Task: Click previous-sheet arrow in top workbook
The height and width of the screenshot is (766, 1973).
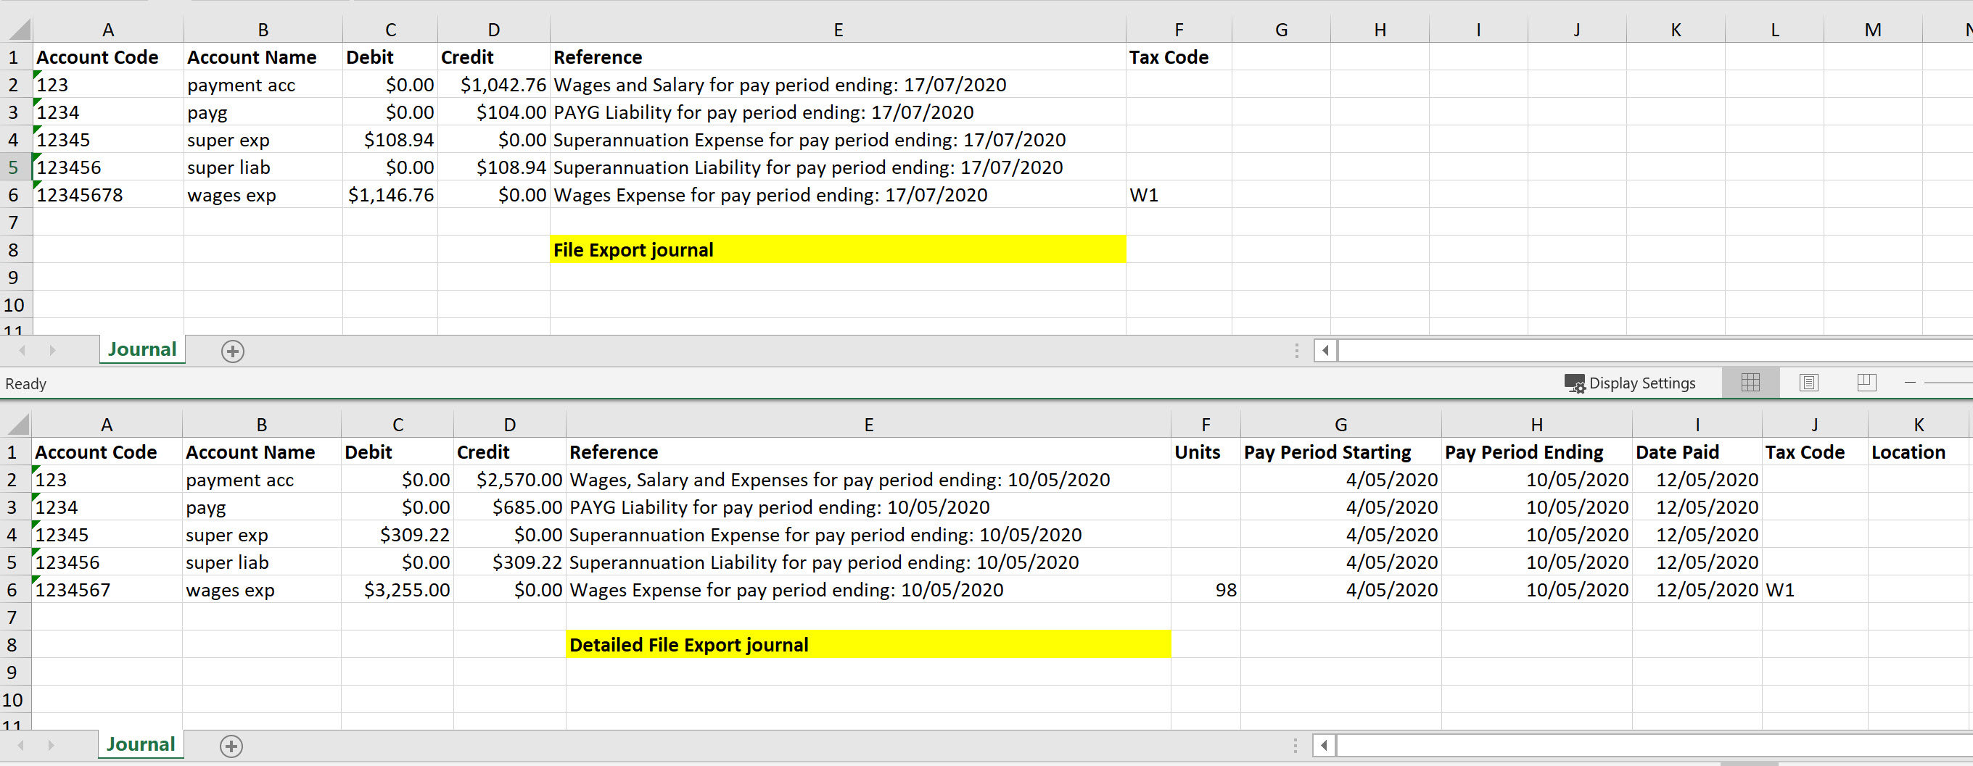Action: 22,351
